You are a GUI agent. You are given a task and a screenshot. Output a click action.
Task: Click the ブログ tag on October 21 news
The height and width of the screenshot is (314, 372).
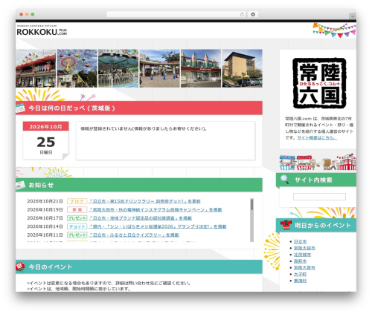click(77, 201)
